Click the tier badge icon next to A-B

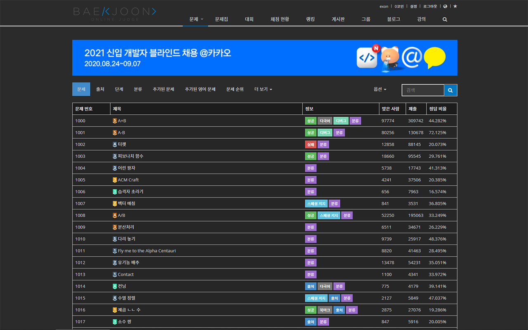coord(115,133)
